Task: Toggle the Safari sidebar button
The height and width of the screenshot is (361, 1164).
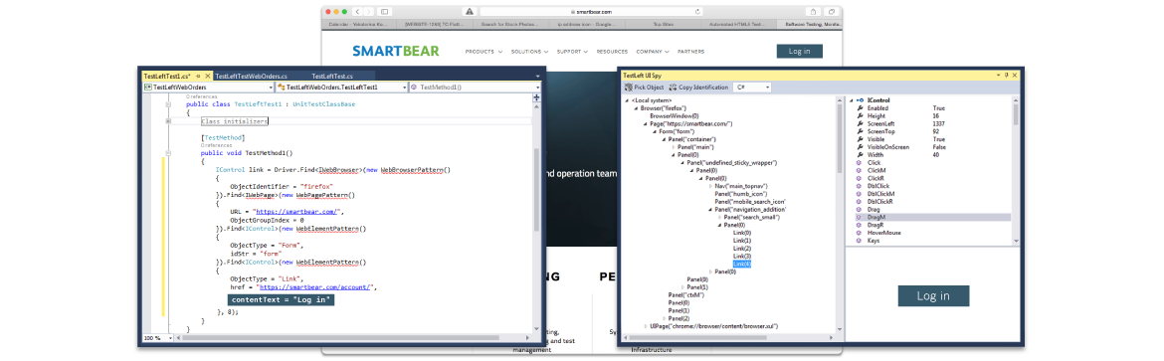Action: (x=384, y=12)
